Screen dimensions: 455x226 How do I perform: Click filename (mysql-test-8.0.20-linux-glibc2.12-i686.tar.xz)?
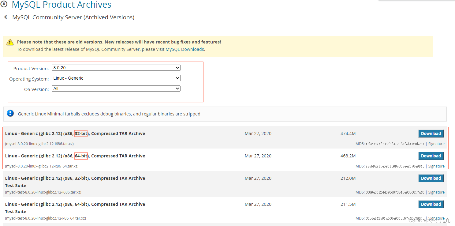(x=43, y=192)
